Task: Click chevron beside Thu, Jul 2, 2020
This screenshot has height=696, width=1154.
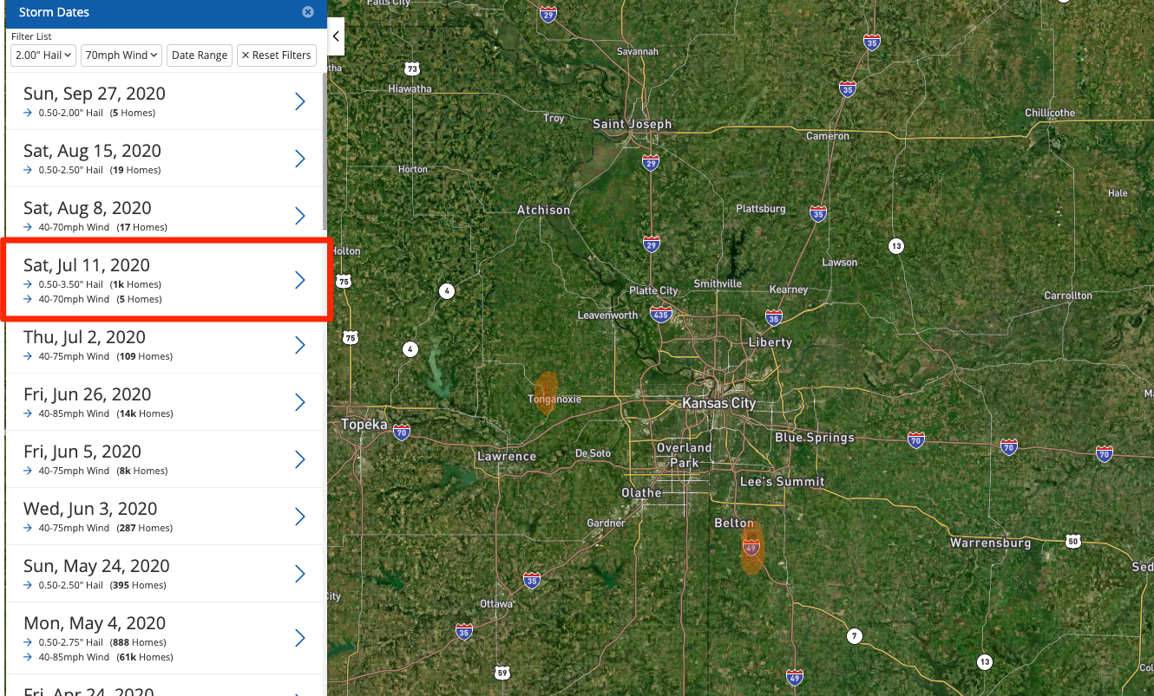Action: click(300, 345)
